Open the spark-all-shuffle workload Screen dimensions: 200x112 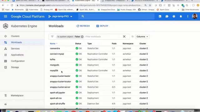point(57,104)
